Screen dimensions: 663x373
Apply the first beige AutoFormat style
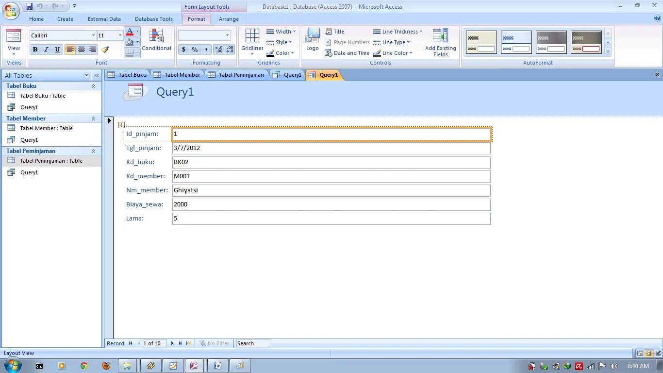tap(481, 42)
